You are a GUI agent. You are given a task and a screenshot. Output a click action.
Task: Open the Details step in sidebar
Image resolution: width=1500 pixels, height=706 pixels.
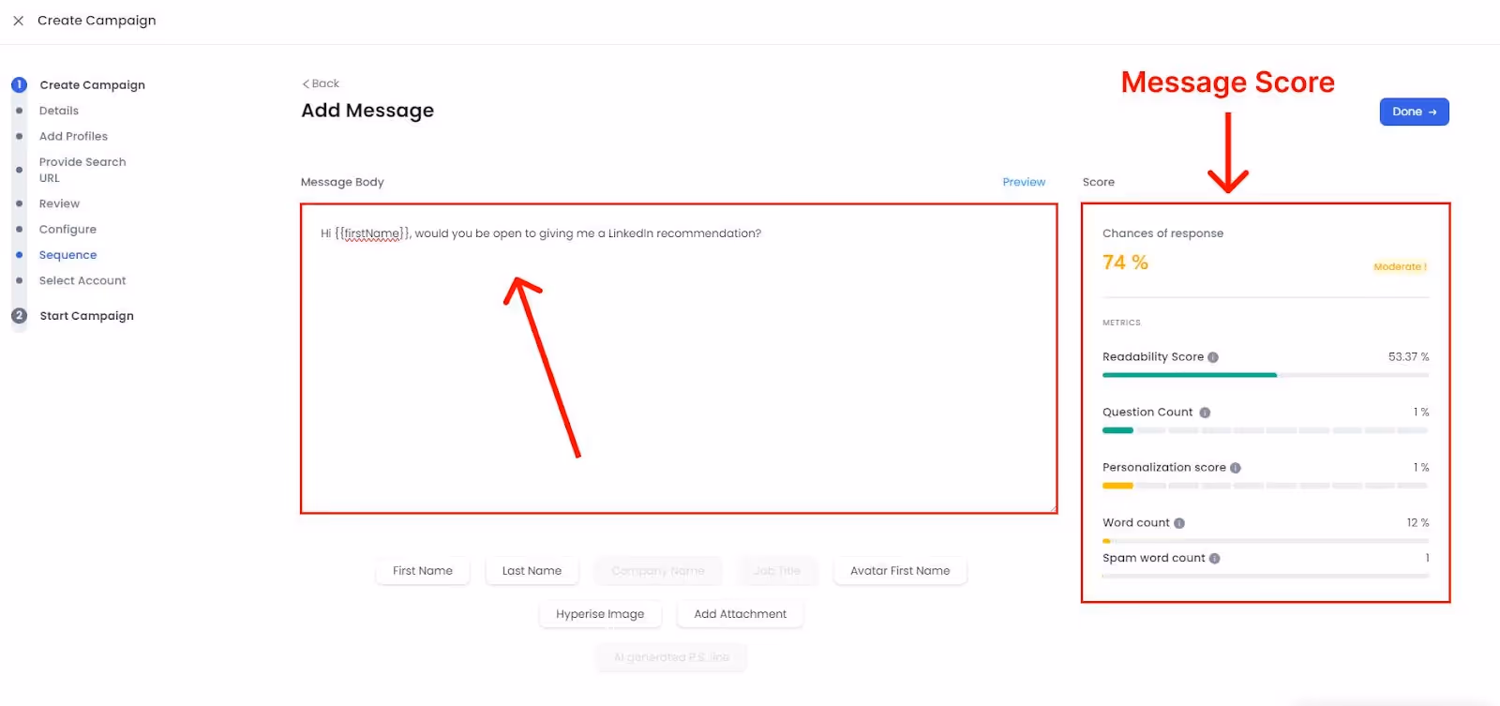click(x=59, y=111)
